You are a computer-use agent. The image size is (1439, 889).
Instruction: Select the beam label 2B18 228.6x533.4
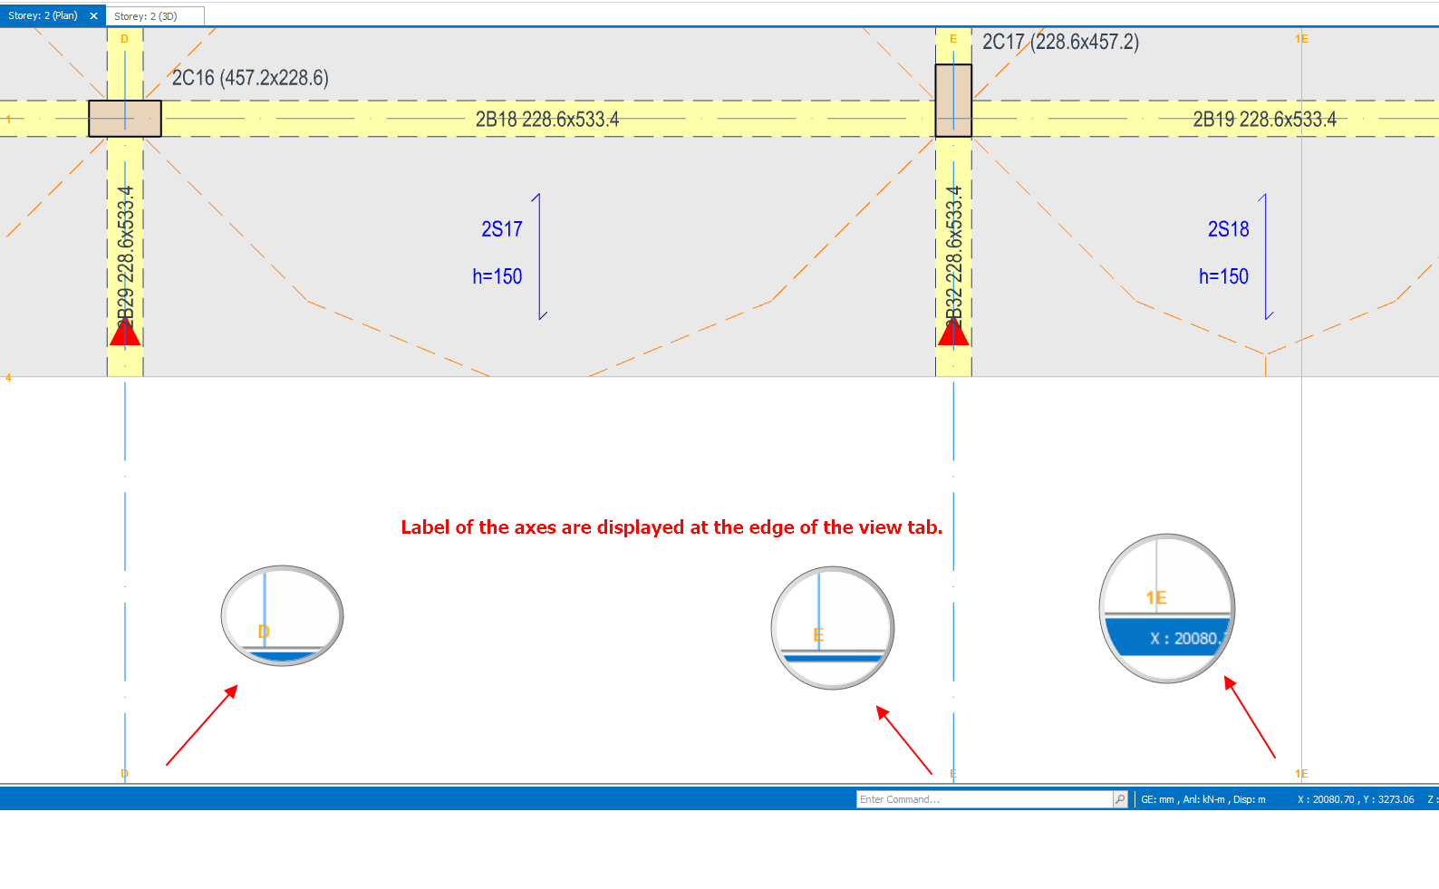click(x=547, y=120)
